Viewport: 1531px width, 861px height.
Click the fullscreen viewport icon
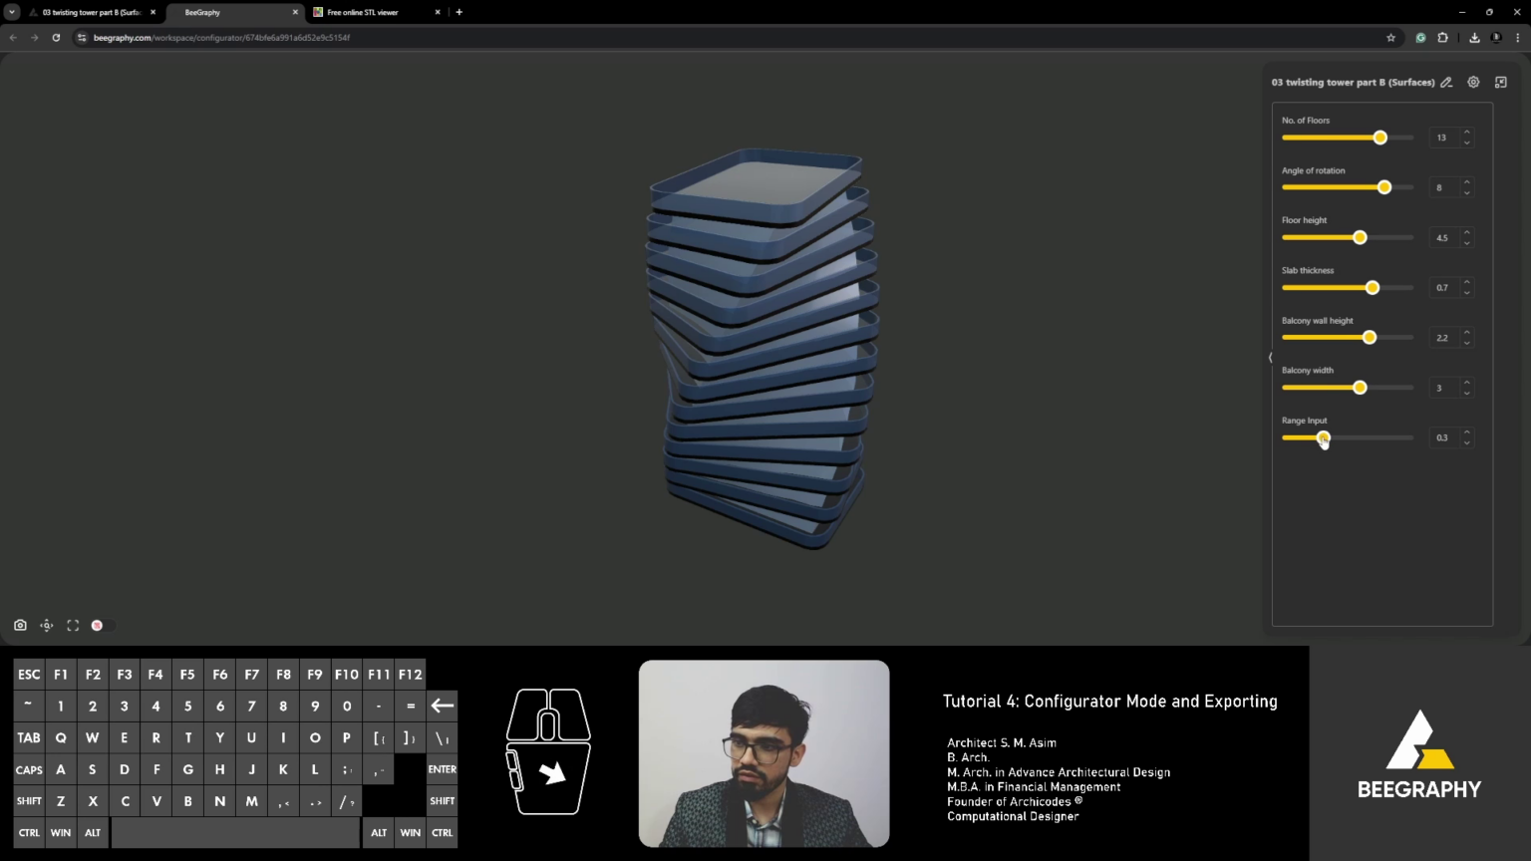click(x=73, y=625)
